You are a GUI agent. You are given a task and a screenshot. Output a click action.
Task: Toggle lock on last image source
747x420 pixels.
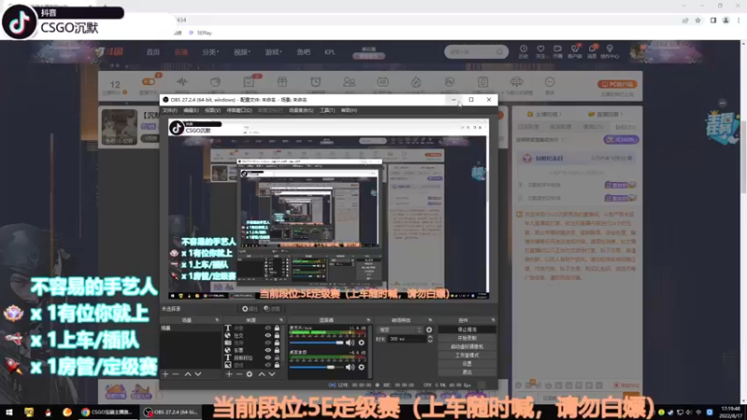pyautogui.click(x=276, y=365)
